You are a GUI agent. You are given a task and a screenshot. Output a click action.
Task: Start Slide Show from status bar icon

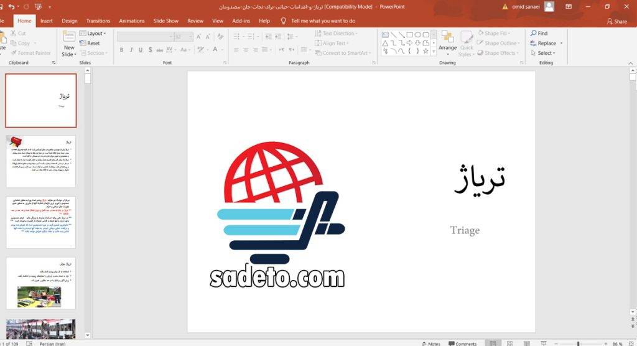544,344
